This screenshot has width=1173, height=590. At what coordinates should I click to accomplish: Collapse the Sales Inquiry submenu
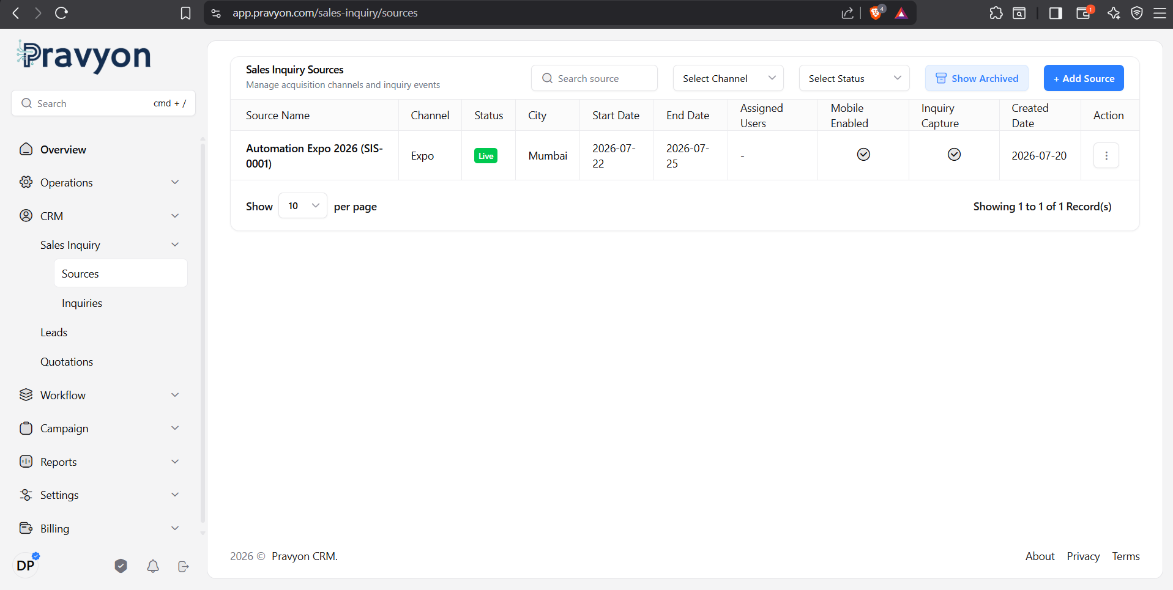pos(110,245)
